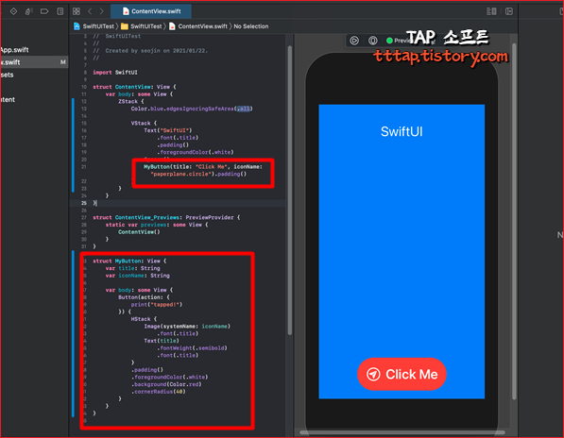The width and height of the screenshot is (564, 438).
Task: Click highlighted line number 25
Action: point(84,203)
